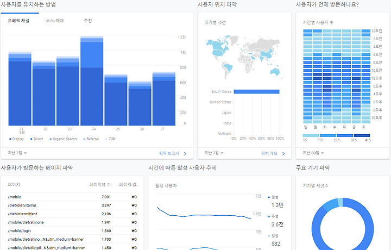
Task: Click the 3,297 pageview value
Action: (x=106, y=205)
